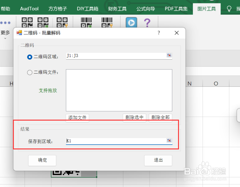Select the 二维码区域 radio button

click(x=30, y=57)
